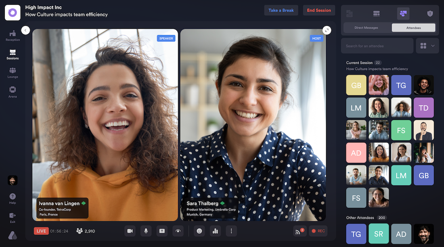Image resolution: width=444 pixels, height=247 pixels.
Task: Click the End Session button
Action: [319, 10]
